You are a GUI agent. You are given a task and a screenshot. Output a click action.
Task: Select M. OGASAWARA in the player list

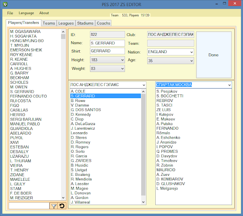pyautogui.click(x=25, y=31)
